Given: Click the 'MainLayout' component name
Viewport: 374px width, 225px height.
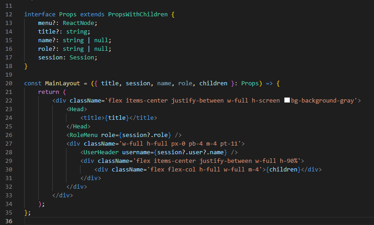Looking at the screenshot, I should 62,83.
